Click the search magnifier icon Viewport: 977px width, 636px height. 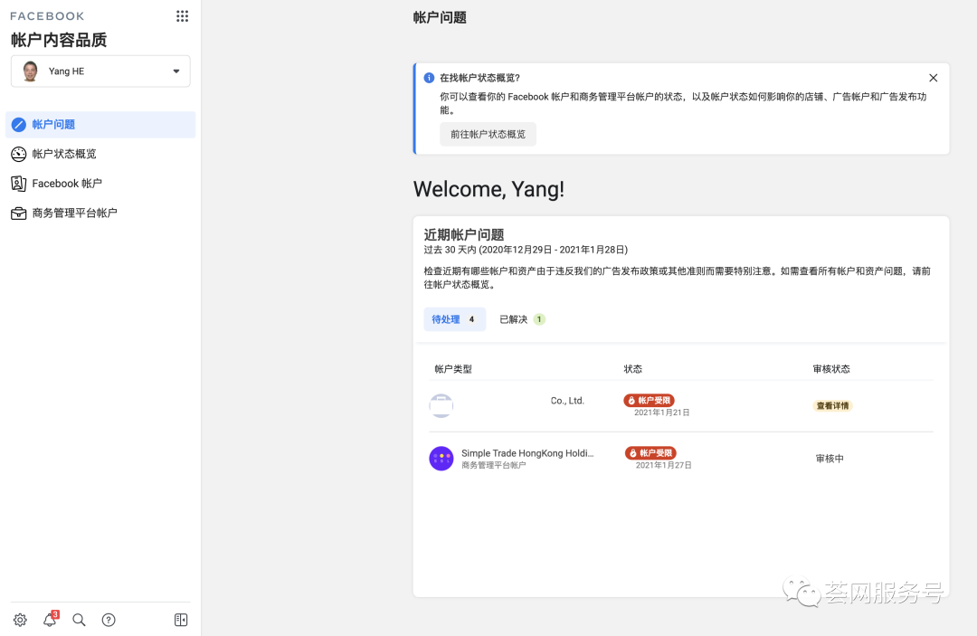79,620
